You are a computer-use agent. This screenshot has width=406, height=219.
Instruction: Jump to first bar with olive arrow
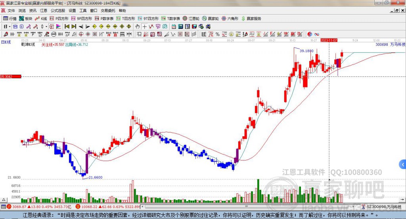point(67,26)
